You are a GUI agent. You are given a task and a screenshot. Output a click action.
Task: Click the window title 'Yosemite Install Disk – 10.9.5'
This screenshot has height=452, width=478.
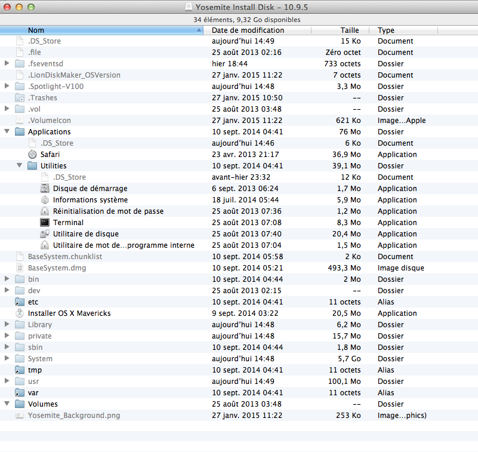252,7
